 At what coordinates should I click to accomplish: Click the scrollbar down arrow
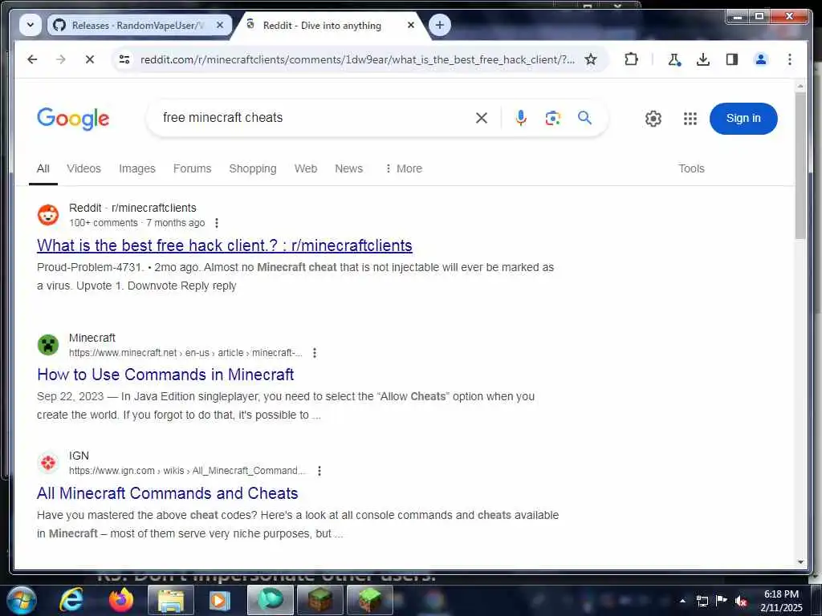coord(800,562)
